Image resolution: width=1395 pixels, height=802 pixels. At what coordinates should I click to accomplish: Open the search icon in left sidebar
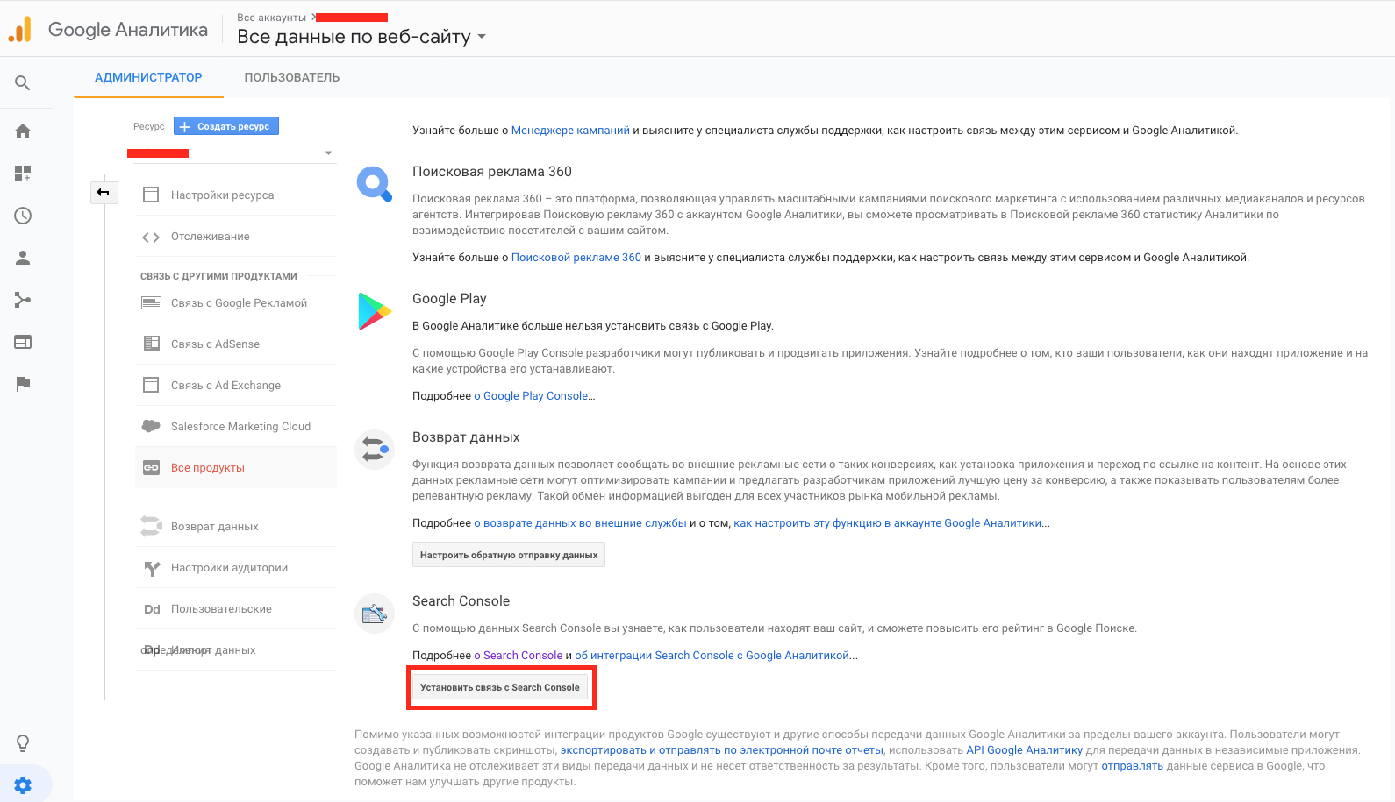(x=23, y=83)
